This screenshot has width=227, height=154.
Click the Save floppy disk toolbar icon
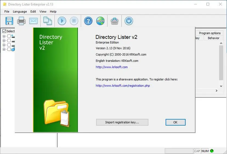pos(9,21)
